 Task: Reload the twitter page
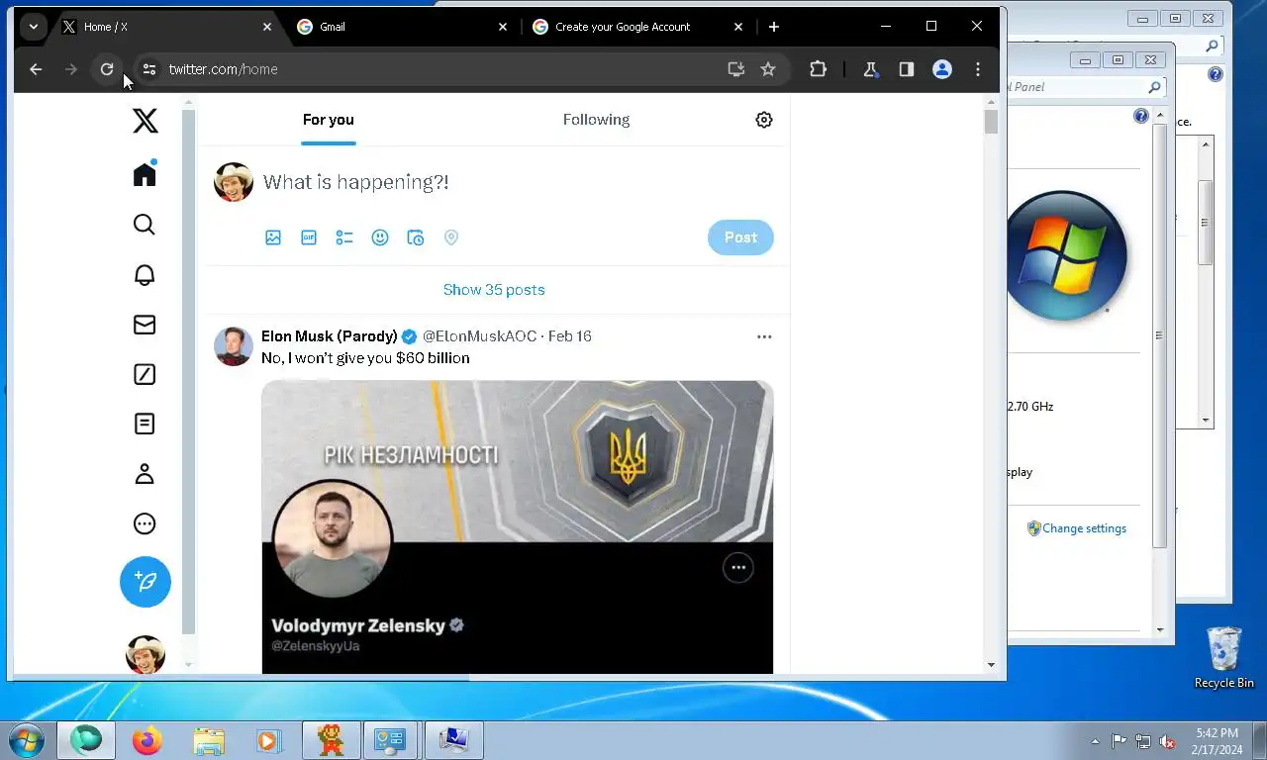107,69
